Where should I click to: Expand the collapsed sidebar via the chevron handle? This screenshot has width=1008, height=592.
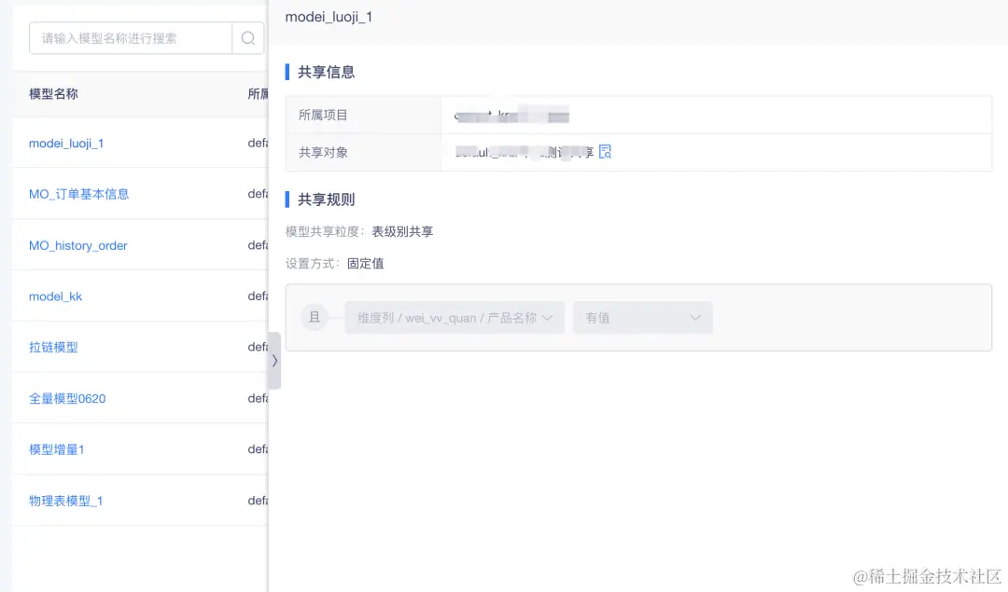click(273, 361)
